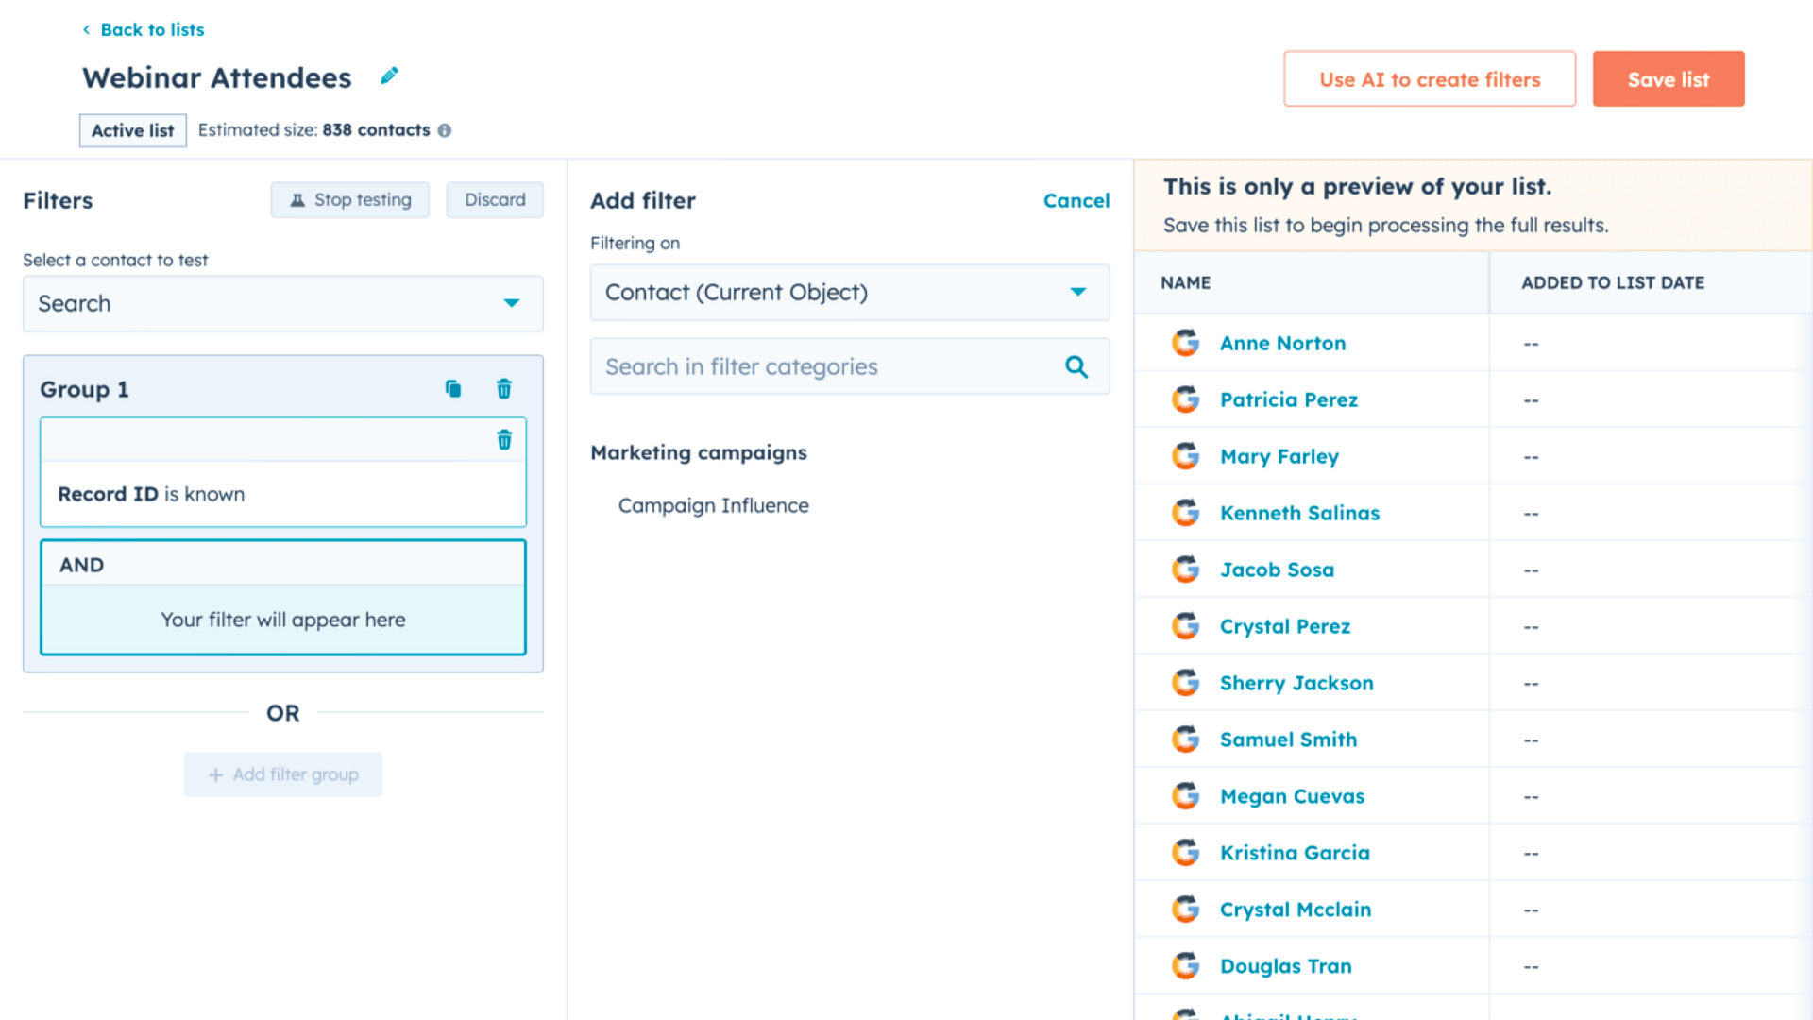Click the AND condition toggle in Group 1
The width and height of the screenshot is (1813, 1020).
82,564
